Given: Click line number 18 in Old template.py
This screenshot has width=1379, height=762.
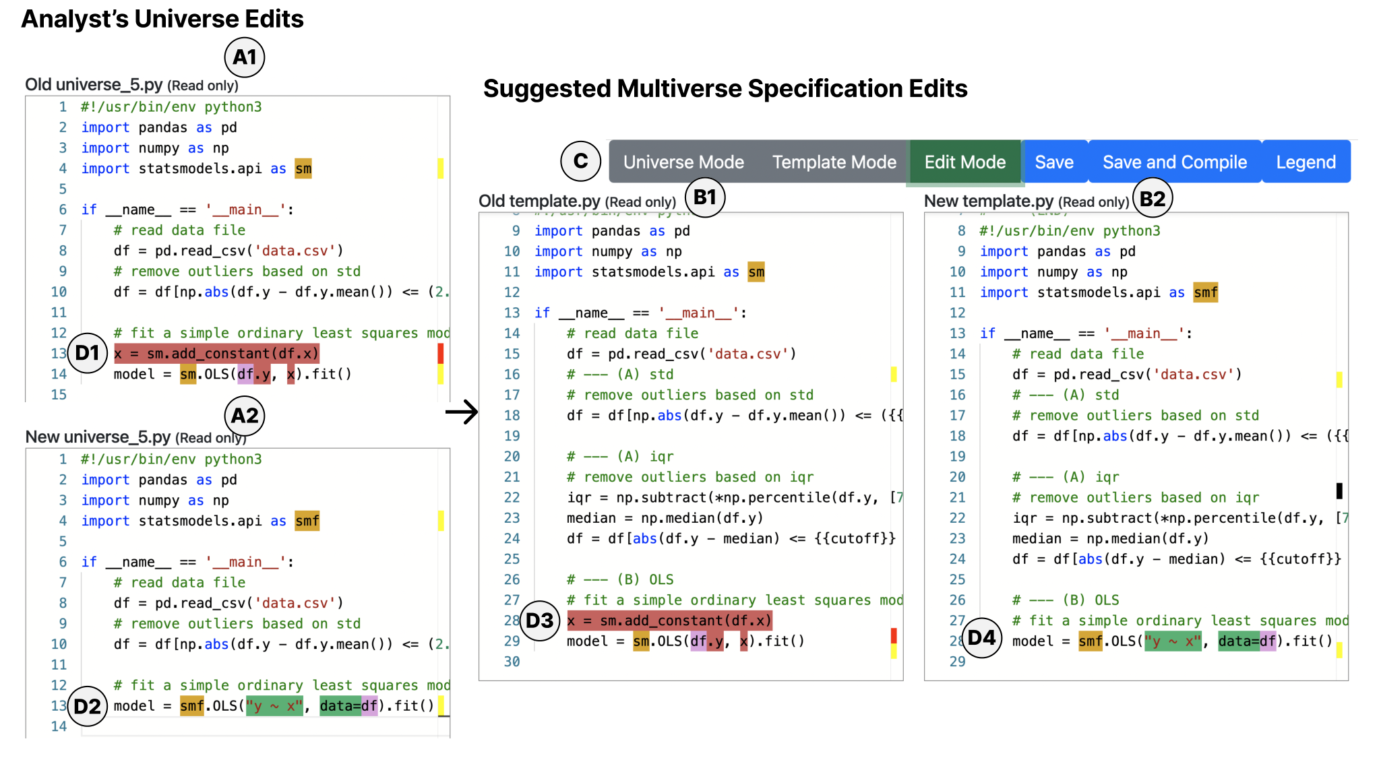Looking at the screenshot, I should 512,416.
